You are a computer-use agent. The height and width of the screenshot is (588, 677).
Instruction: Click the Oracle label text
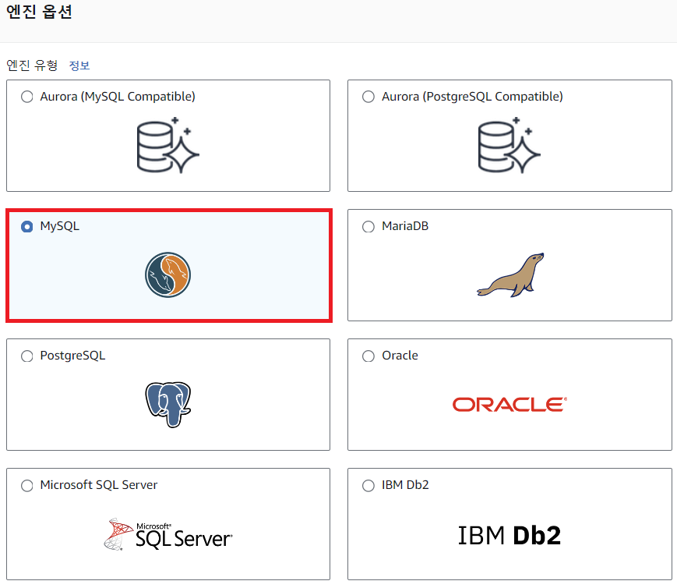400,356
